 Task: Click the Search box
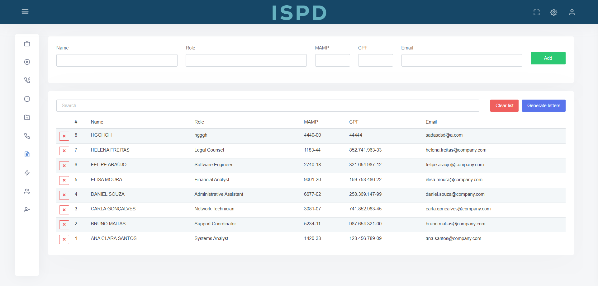click(x=268, y=105)
